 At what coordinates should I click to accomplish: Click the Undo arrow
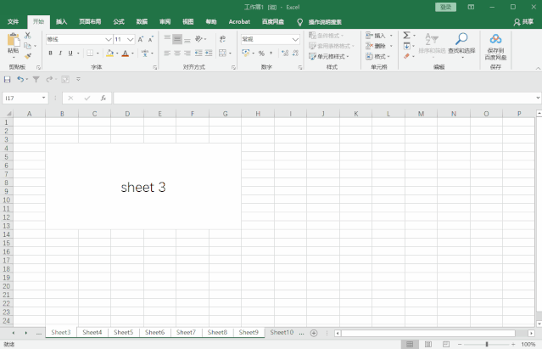tap(20, 80)
